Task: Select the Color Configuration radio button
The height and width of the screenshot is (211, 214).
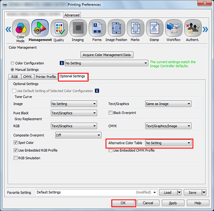Action: tap(12, 63)
